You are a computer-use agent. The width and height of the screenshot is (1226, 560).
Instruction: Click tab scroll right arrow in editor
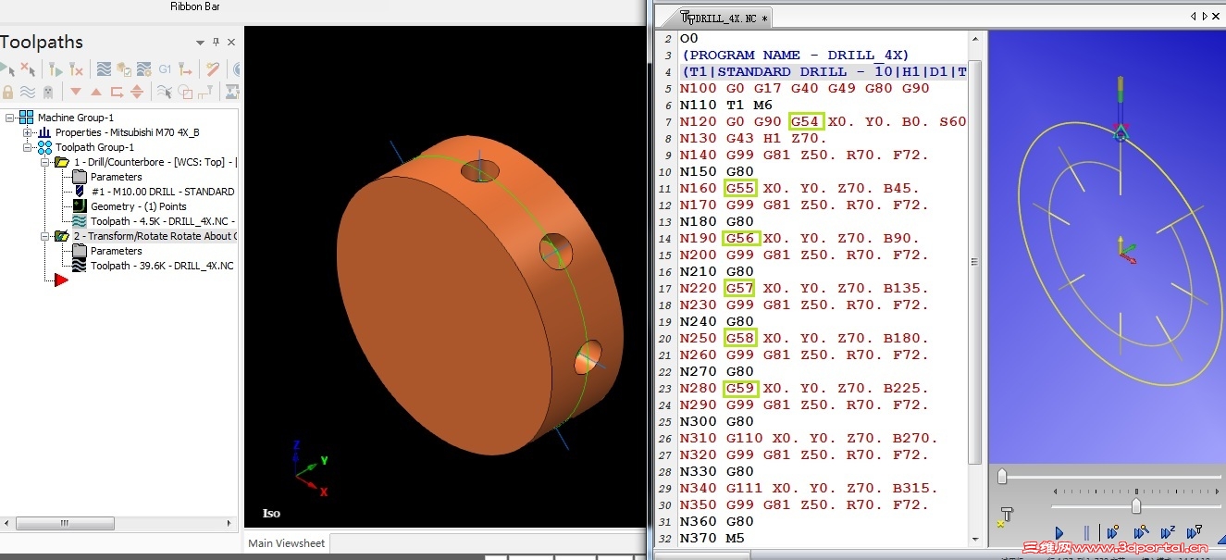(1206, 16)
